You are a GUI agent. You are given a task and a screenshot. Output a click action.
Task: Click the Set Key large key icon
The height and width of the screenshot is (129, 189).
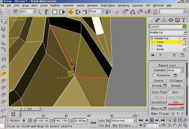click(x=93, y=123)
